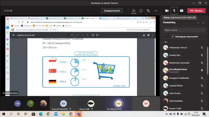Unmute the microphone
The height and width of the screenshot is (117, 209).
pos(174,11)
